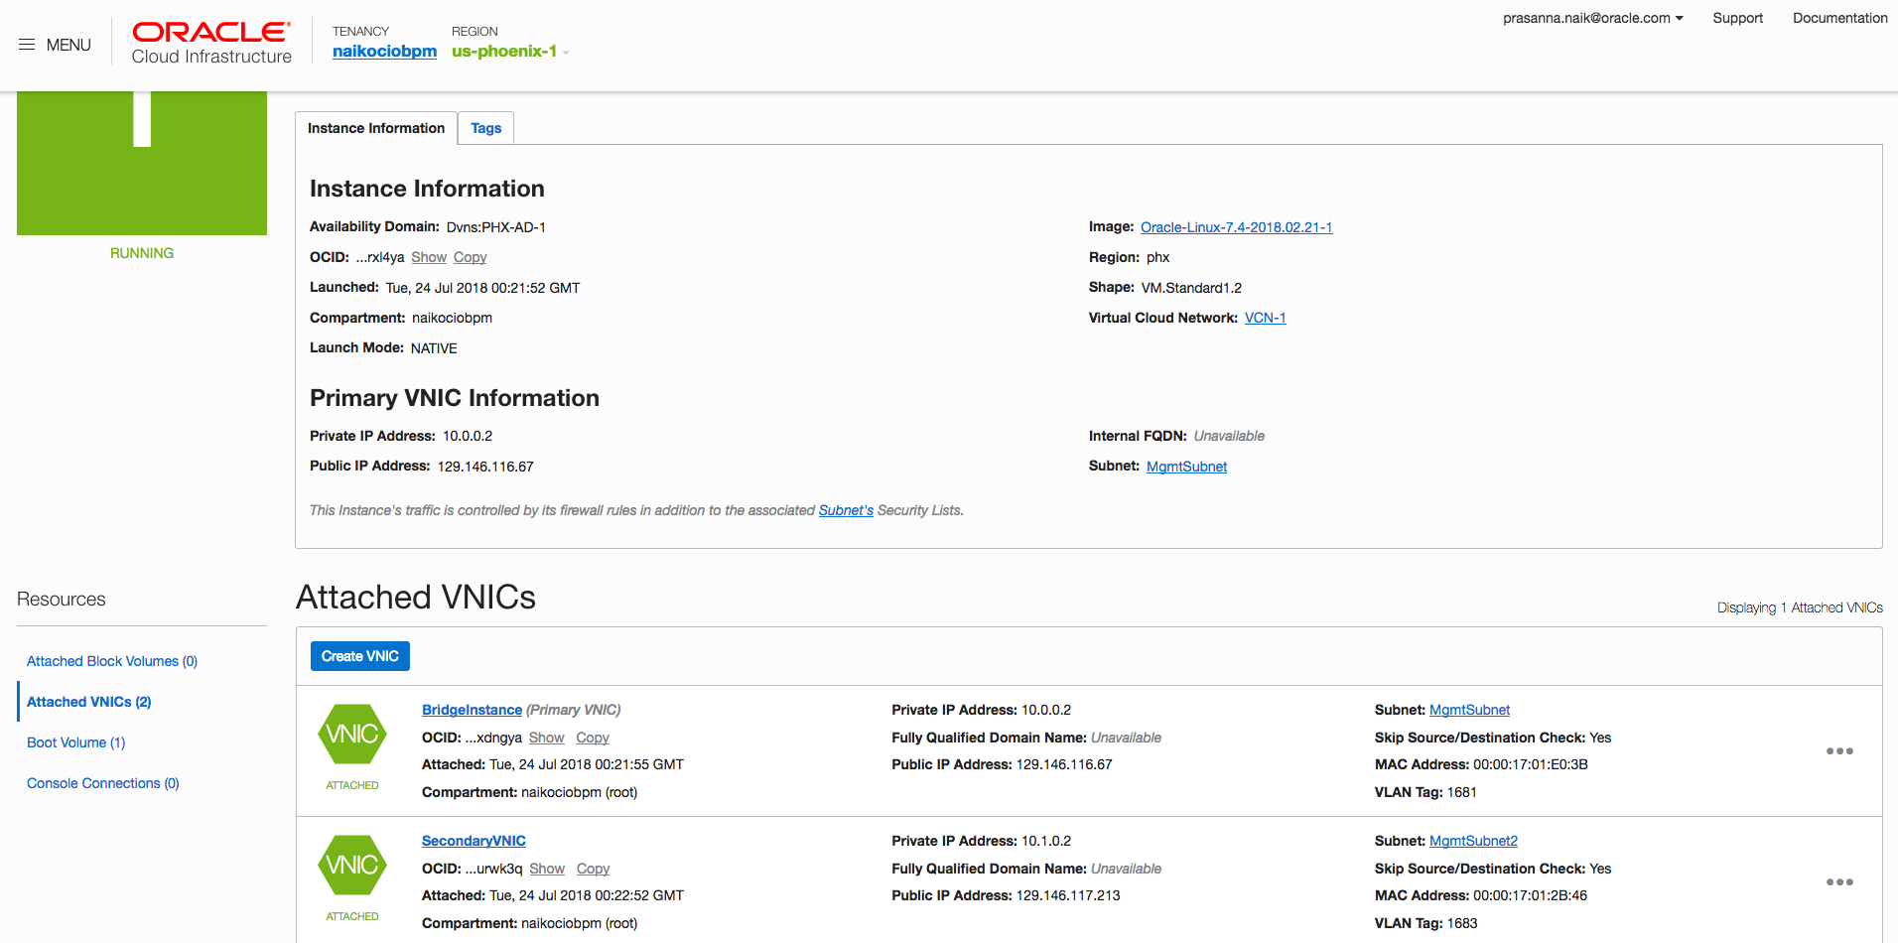Open the hamburger MENU icon
The width and height of the screenshot is (1898, 943).
[x=27, y=45]
